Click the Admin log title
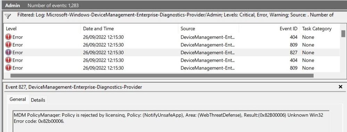 (13, 6)
